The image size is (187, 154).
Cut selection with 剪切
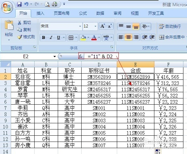point(24,23)
